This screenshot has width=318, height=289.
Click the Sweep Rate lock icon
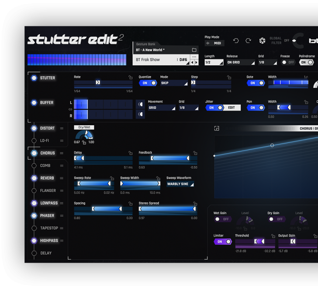(112, 178)
